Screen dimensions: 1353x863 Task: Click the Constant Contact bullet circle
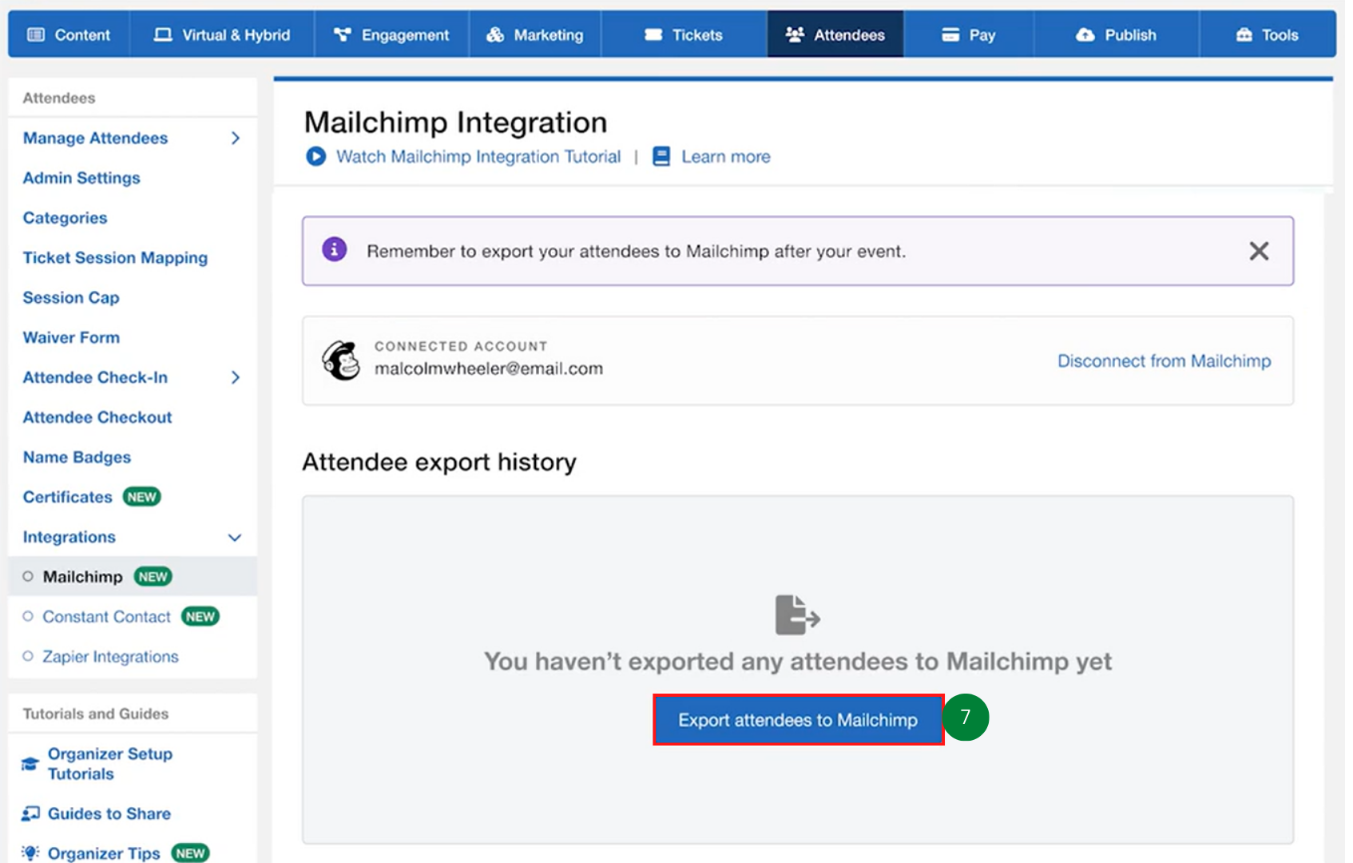point(28,616)
